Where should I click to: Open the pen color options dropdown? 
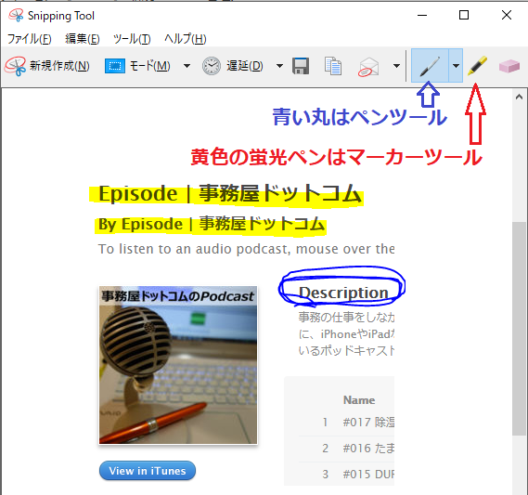click(456, 65)
